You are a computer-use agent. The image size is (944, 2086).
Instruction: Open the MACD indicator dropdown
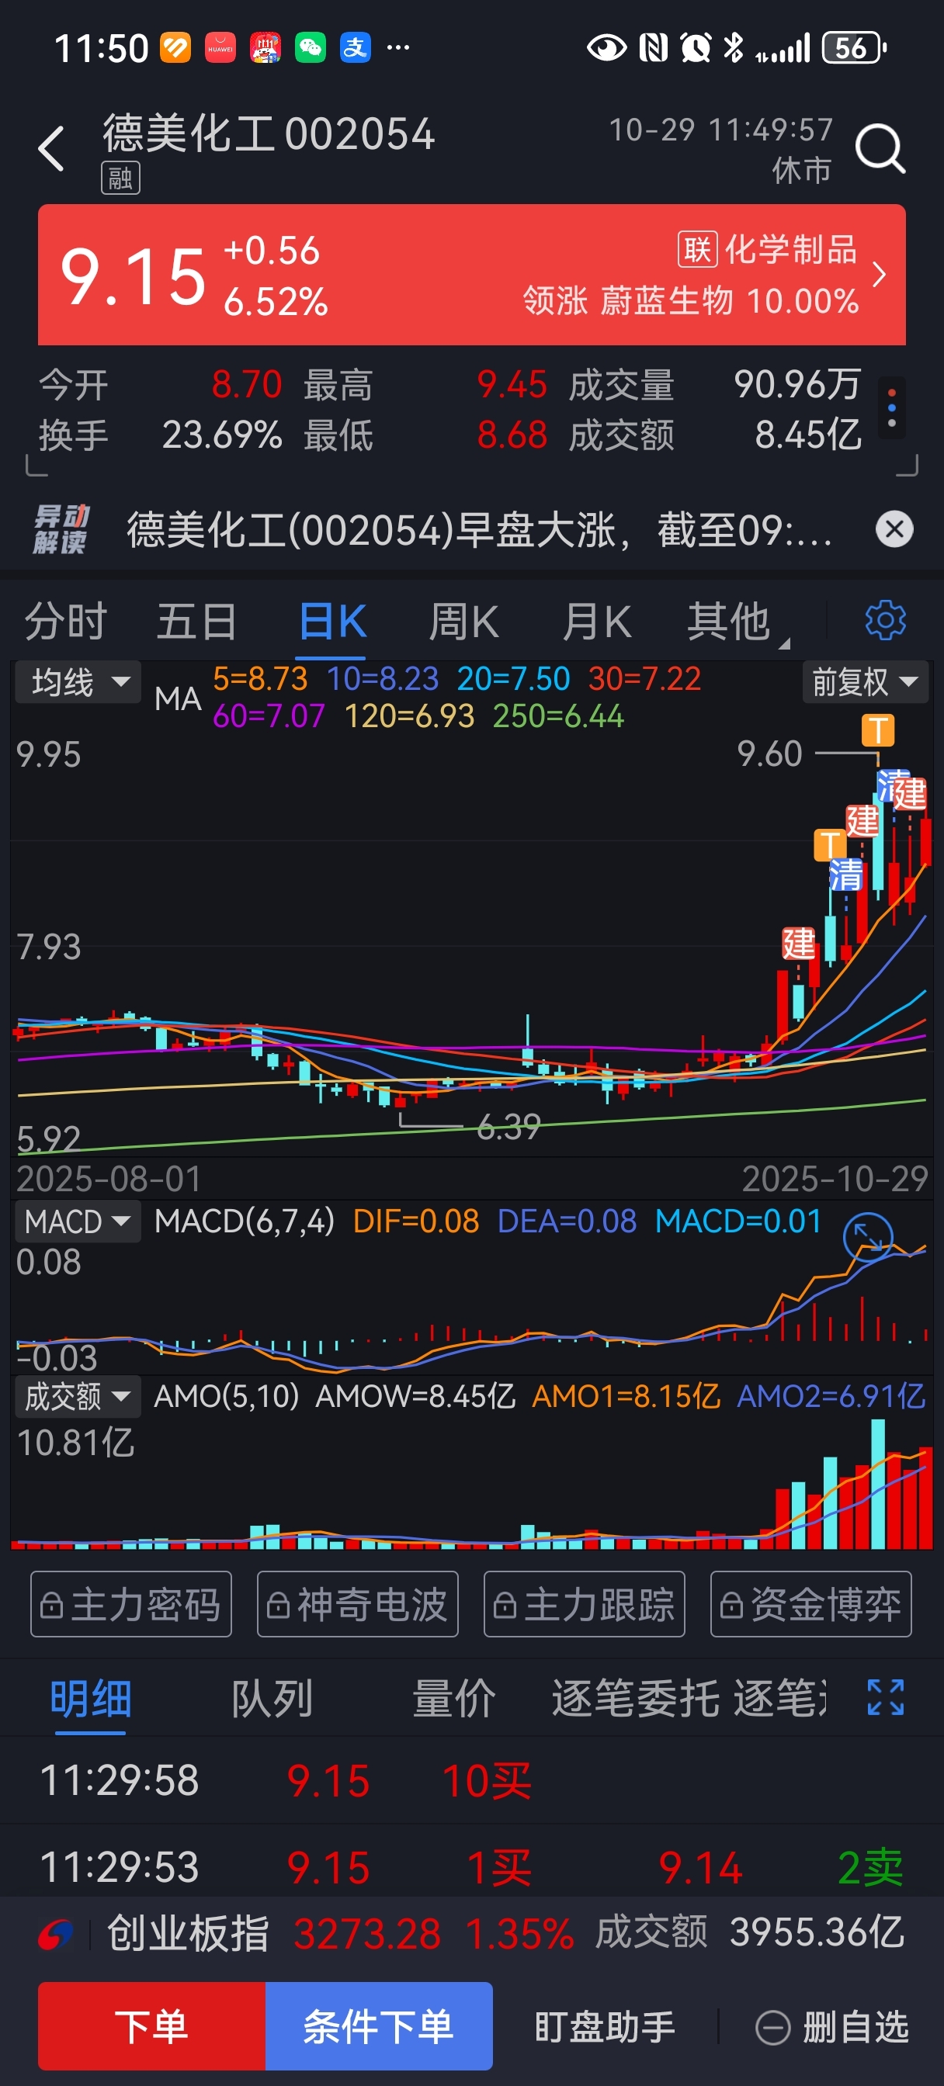point(78,1221)
